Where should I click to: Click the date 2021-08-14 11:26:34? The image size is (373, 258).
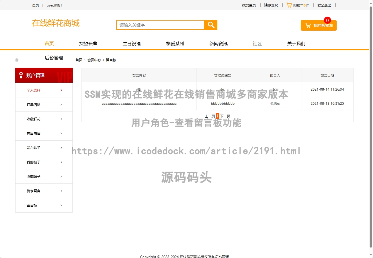tap(327, 89)
